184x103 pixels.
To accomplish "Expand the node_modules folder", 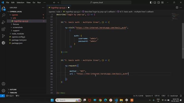I will click(10, 34).
